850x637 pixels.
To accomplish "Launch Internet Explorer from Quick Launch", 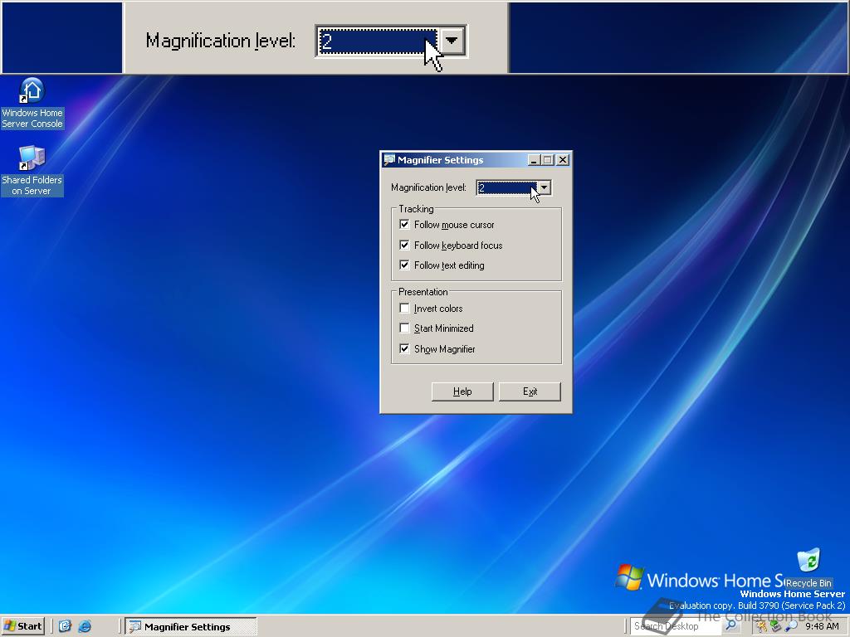I will coord(85,626).
